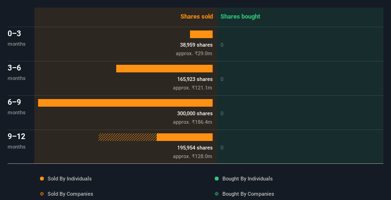Viewport: 391px width, 200px height.
Task: Click the 6–9 months orange bar
Action: [125, 103]
